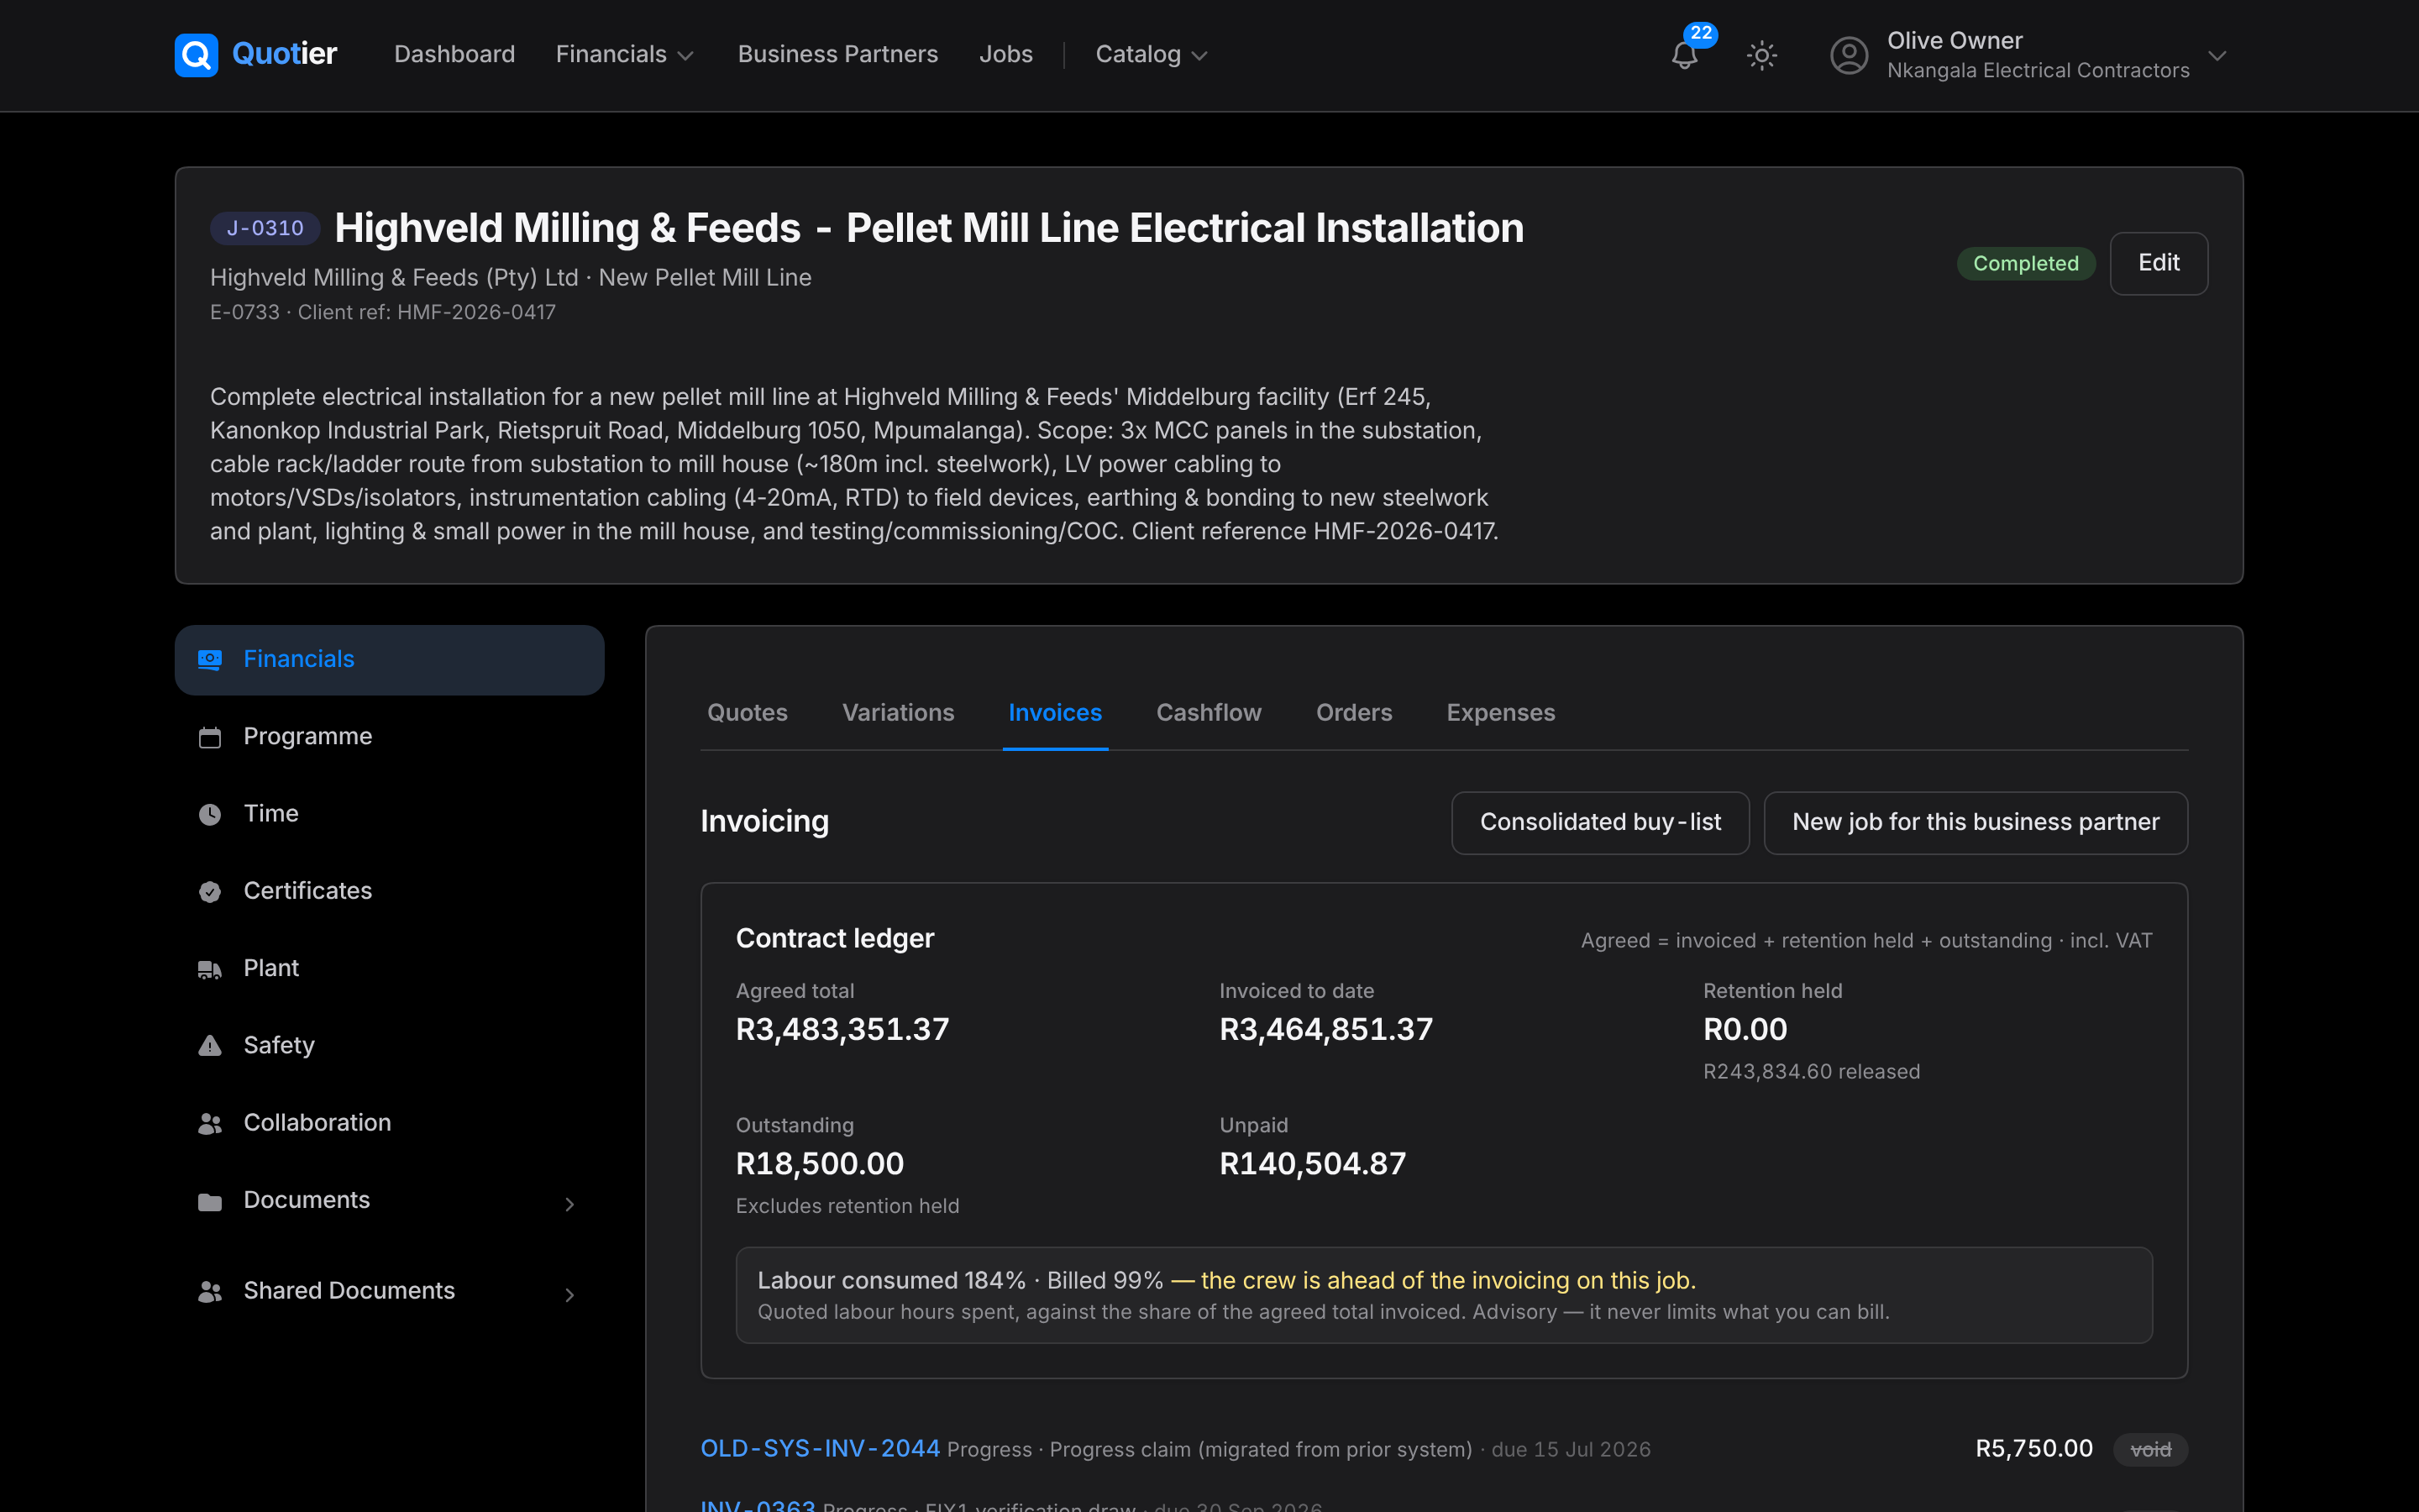Click the R243,834.60 released text
2419x1512 pixels.
[1811, 1072]
